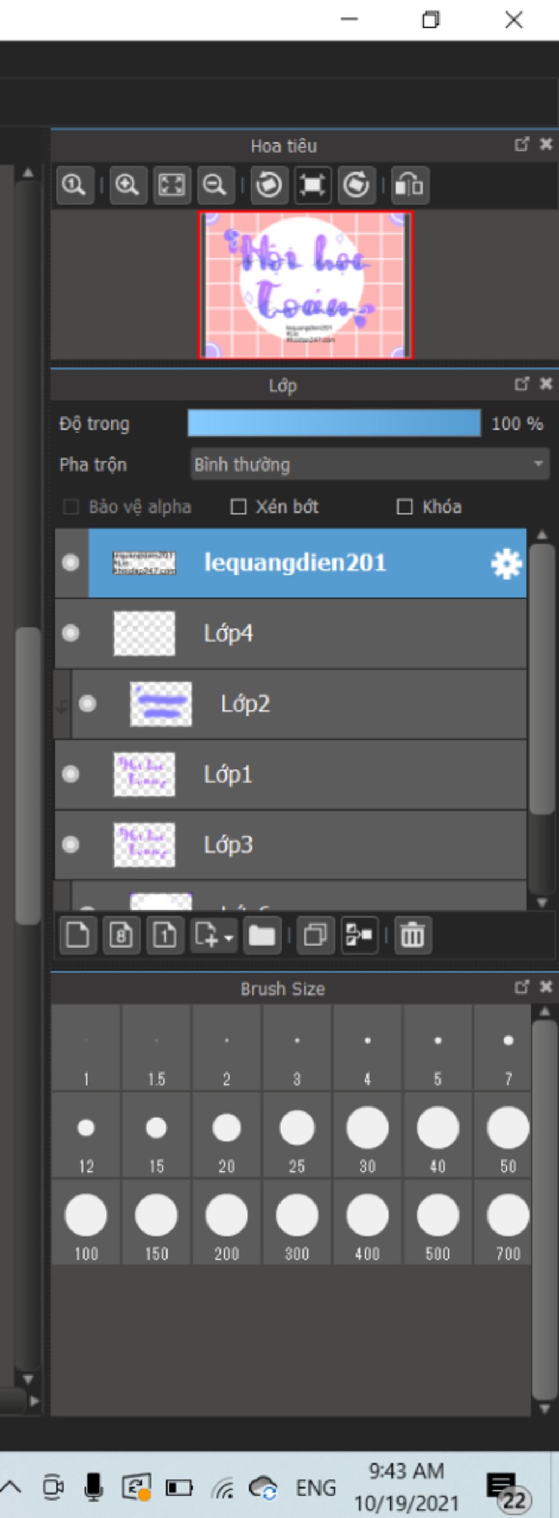This screenshot has height=1518, width=559.
Task: Open the add special layer dropdown
Action: (214, 935)
